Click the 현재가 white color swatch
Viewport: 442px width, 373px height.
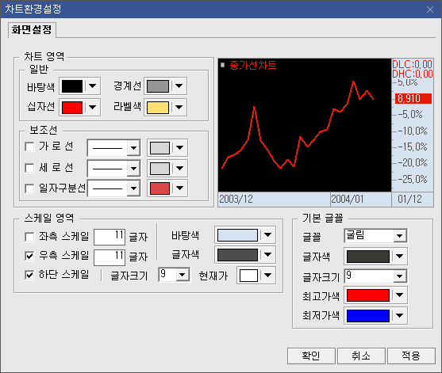248,276
